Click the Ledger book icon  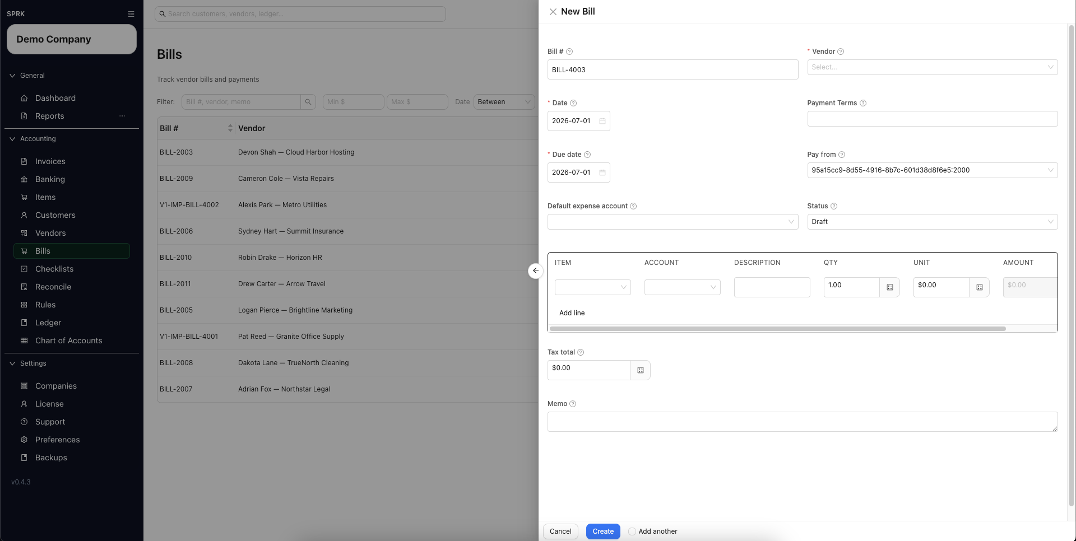[x=24, y=323]
